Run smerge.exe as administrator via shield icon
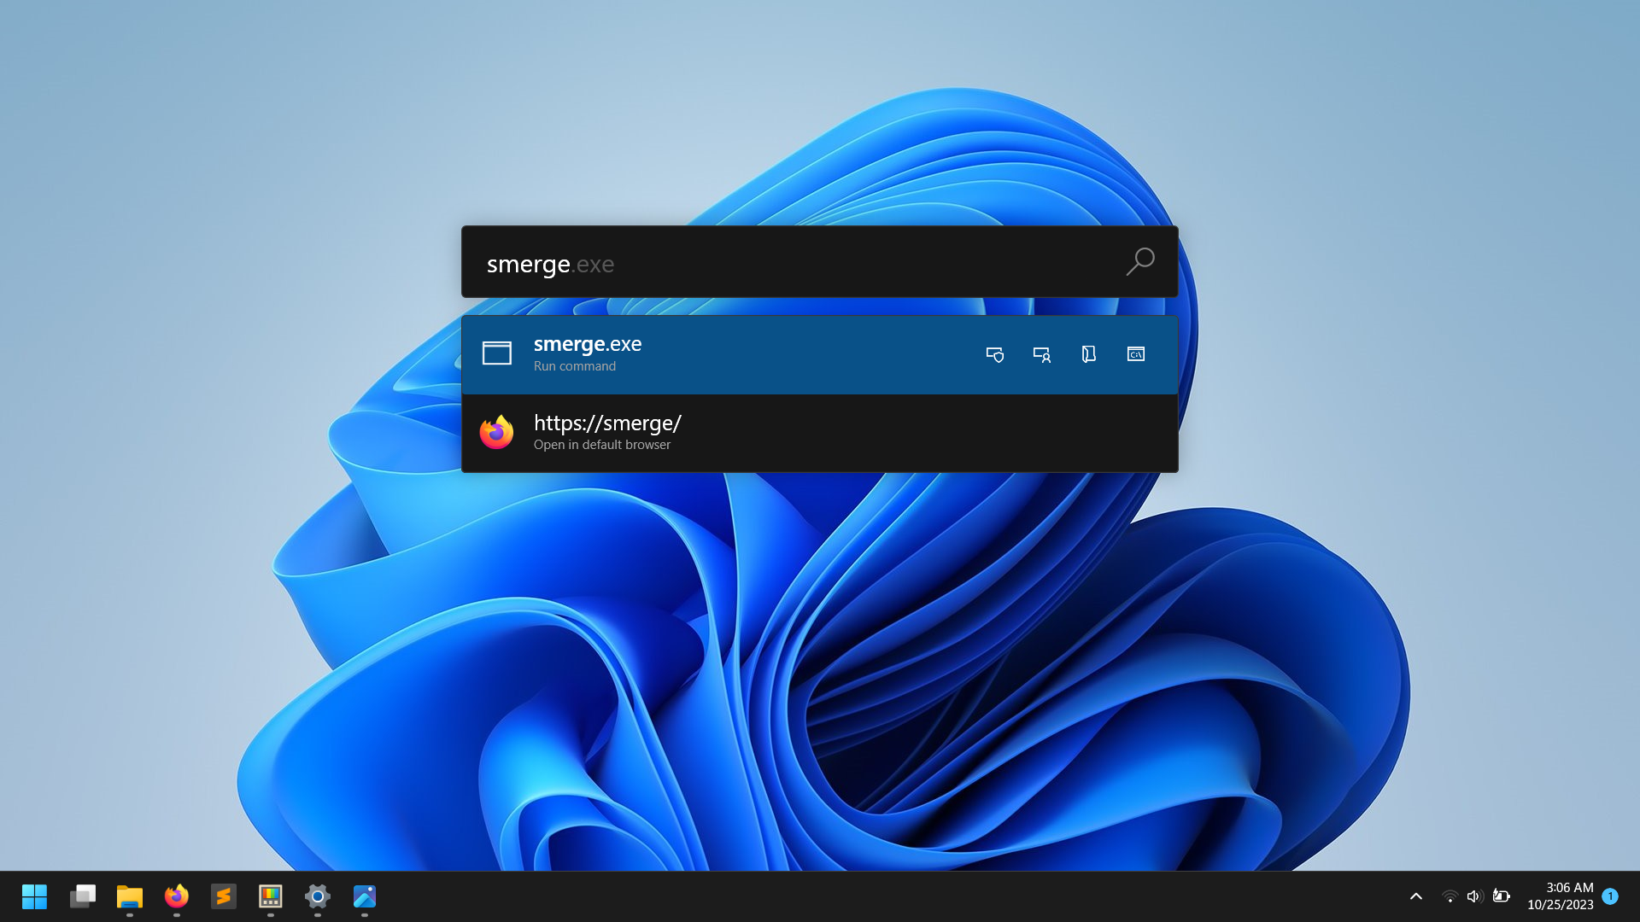The height and width of the screenshot is (922, 1640). click(x=995, y=354)
